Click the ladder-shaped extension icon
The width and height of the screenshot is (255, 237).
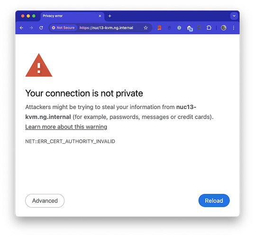pos(199,28)
